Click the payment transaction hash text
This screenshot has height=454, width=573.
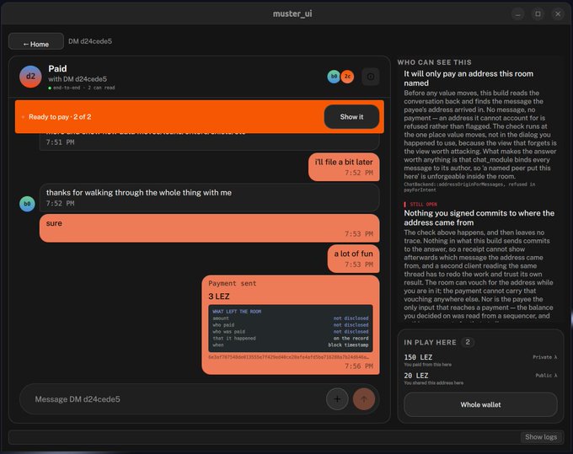(288, 357)
